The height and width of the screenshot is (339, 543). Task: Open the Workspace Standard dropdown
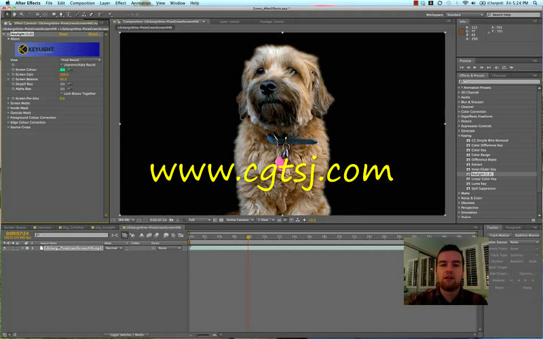(464, 15)
